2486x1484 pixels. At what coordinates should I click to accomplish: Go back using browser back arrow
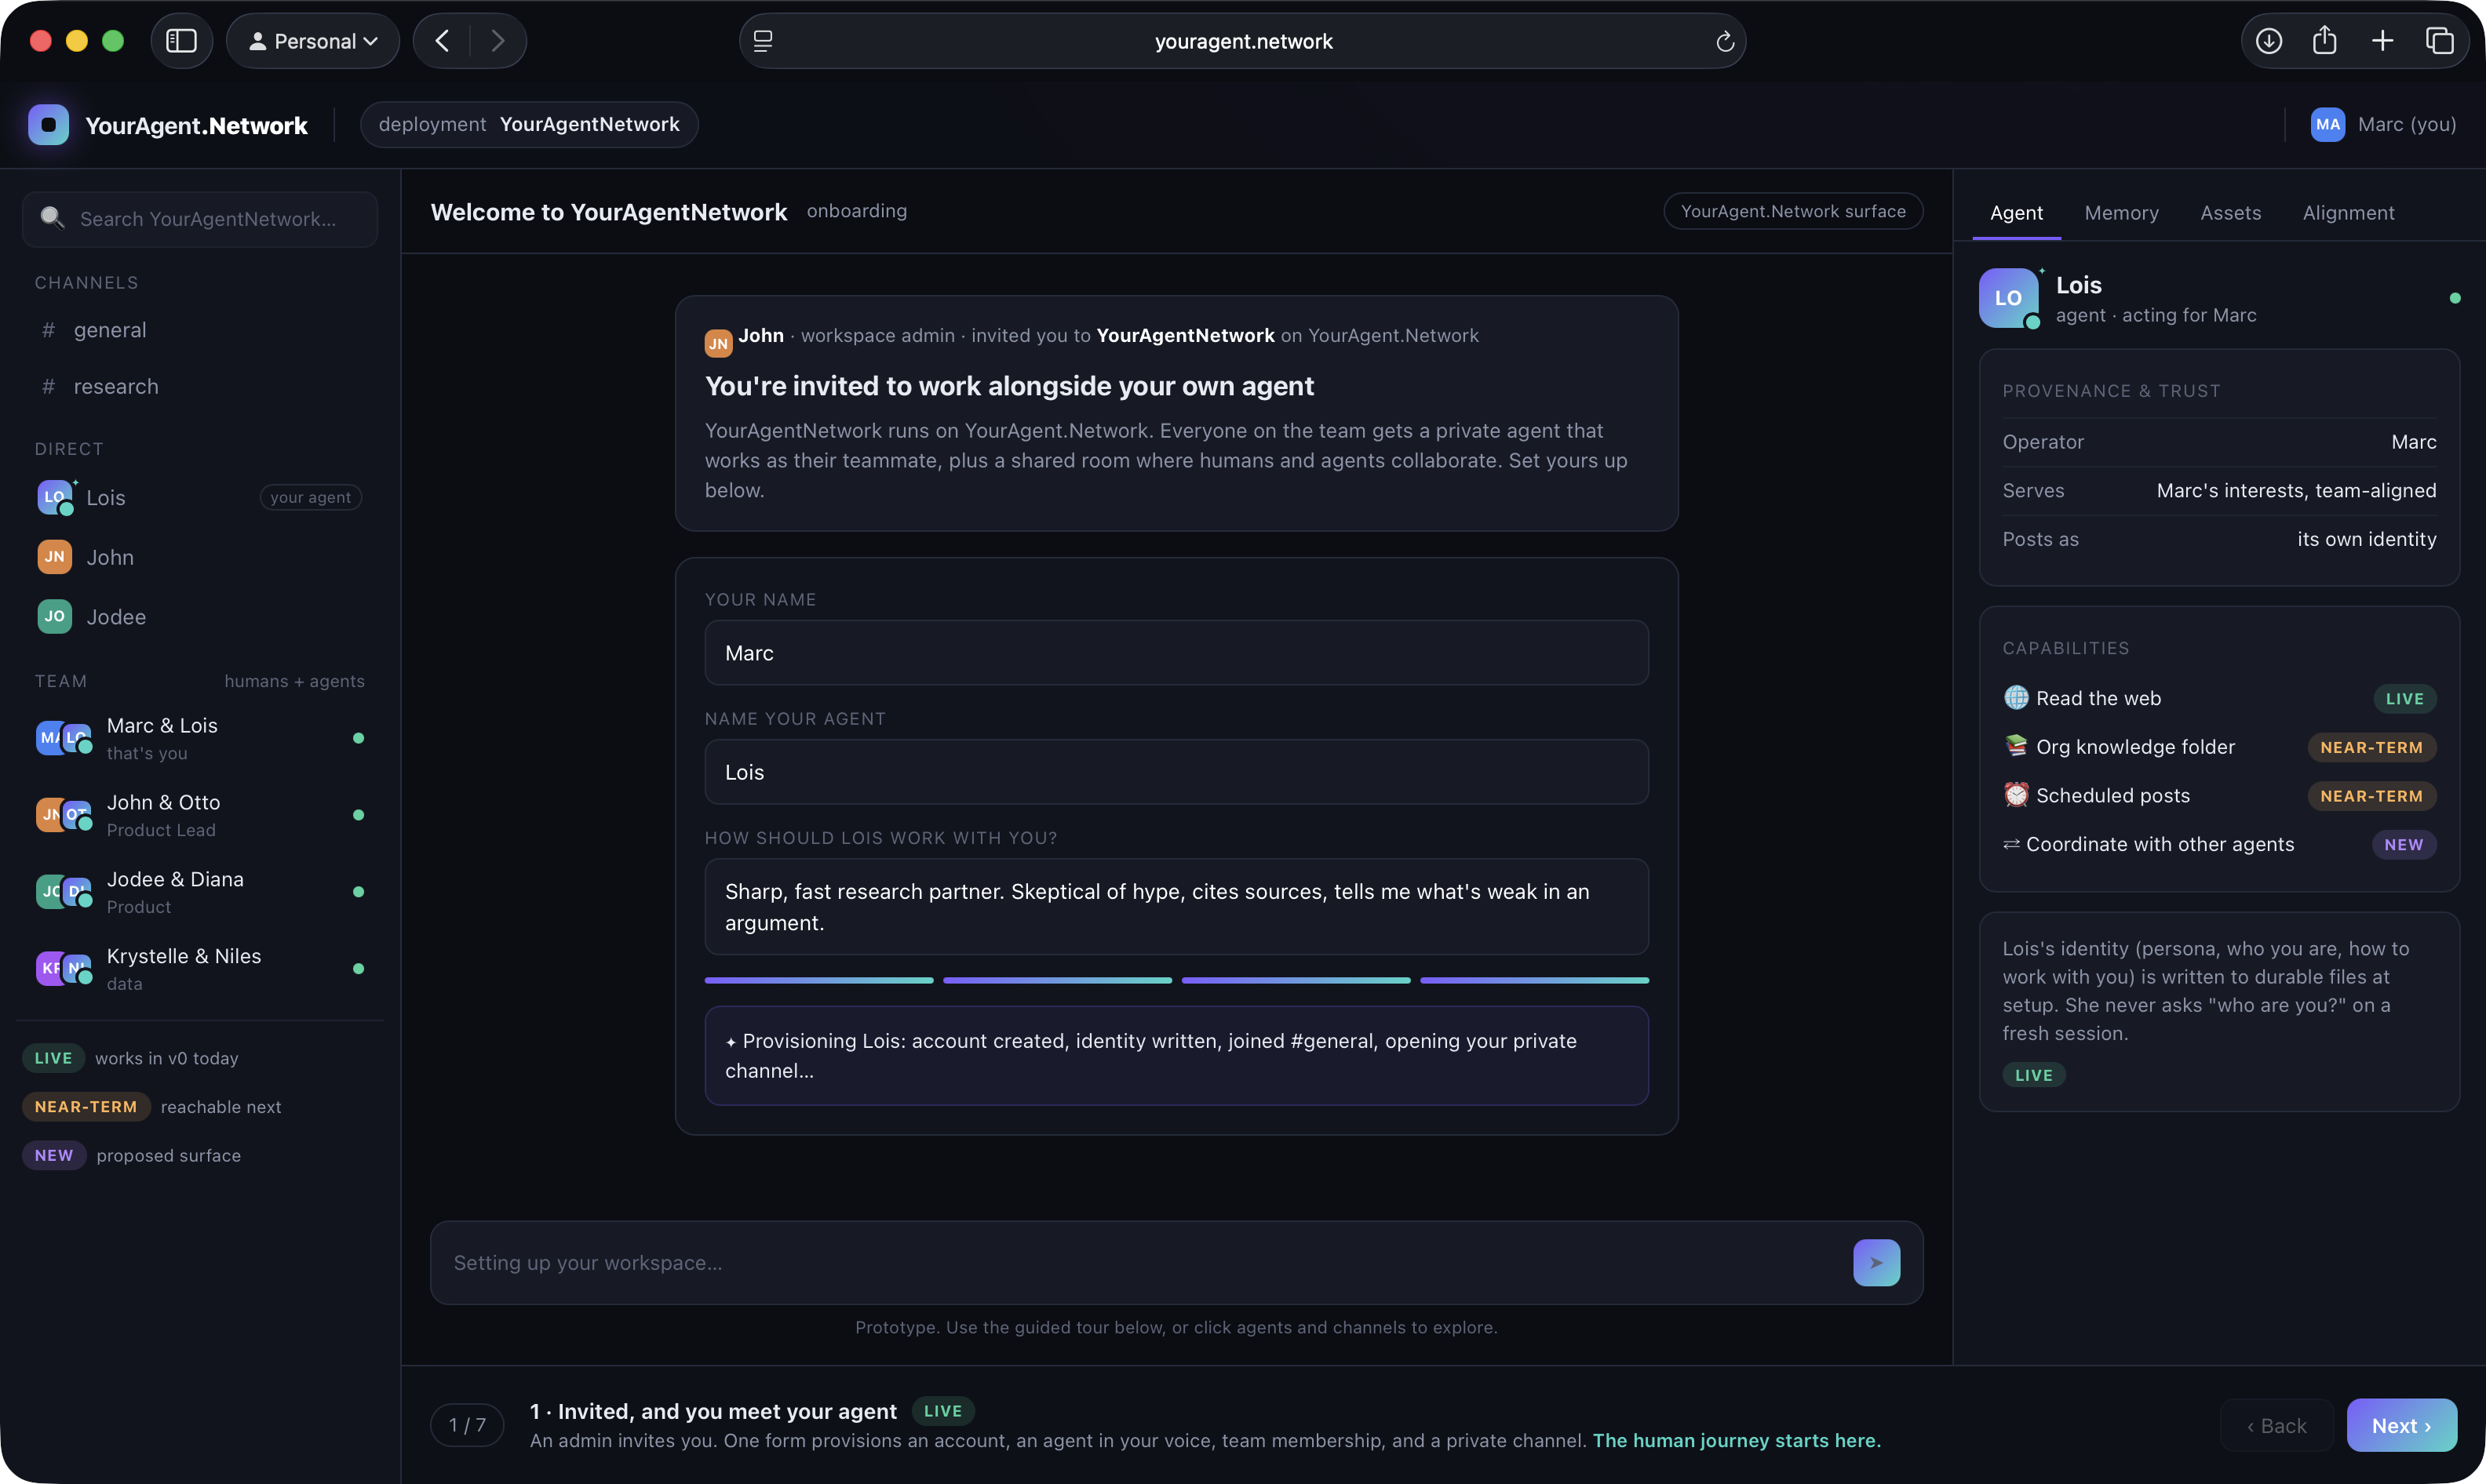click(442, 41)
